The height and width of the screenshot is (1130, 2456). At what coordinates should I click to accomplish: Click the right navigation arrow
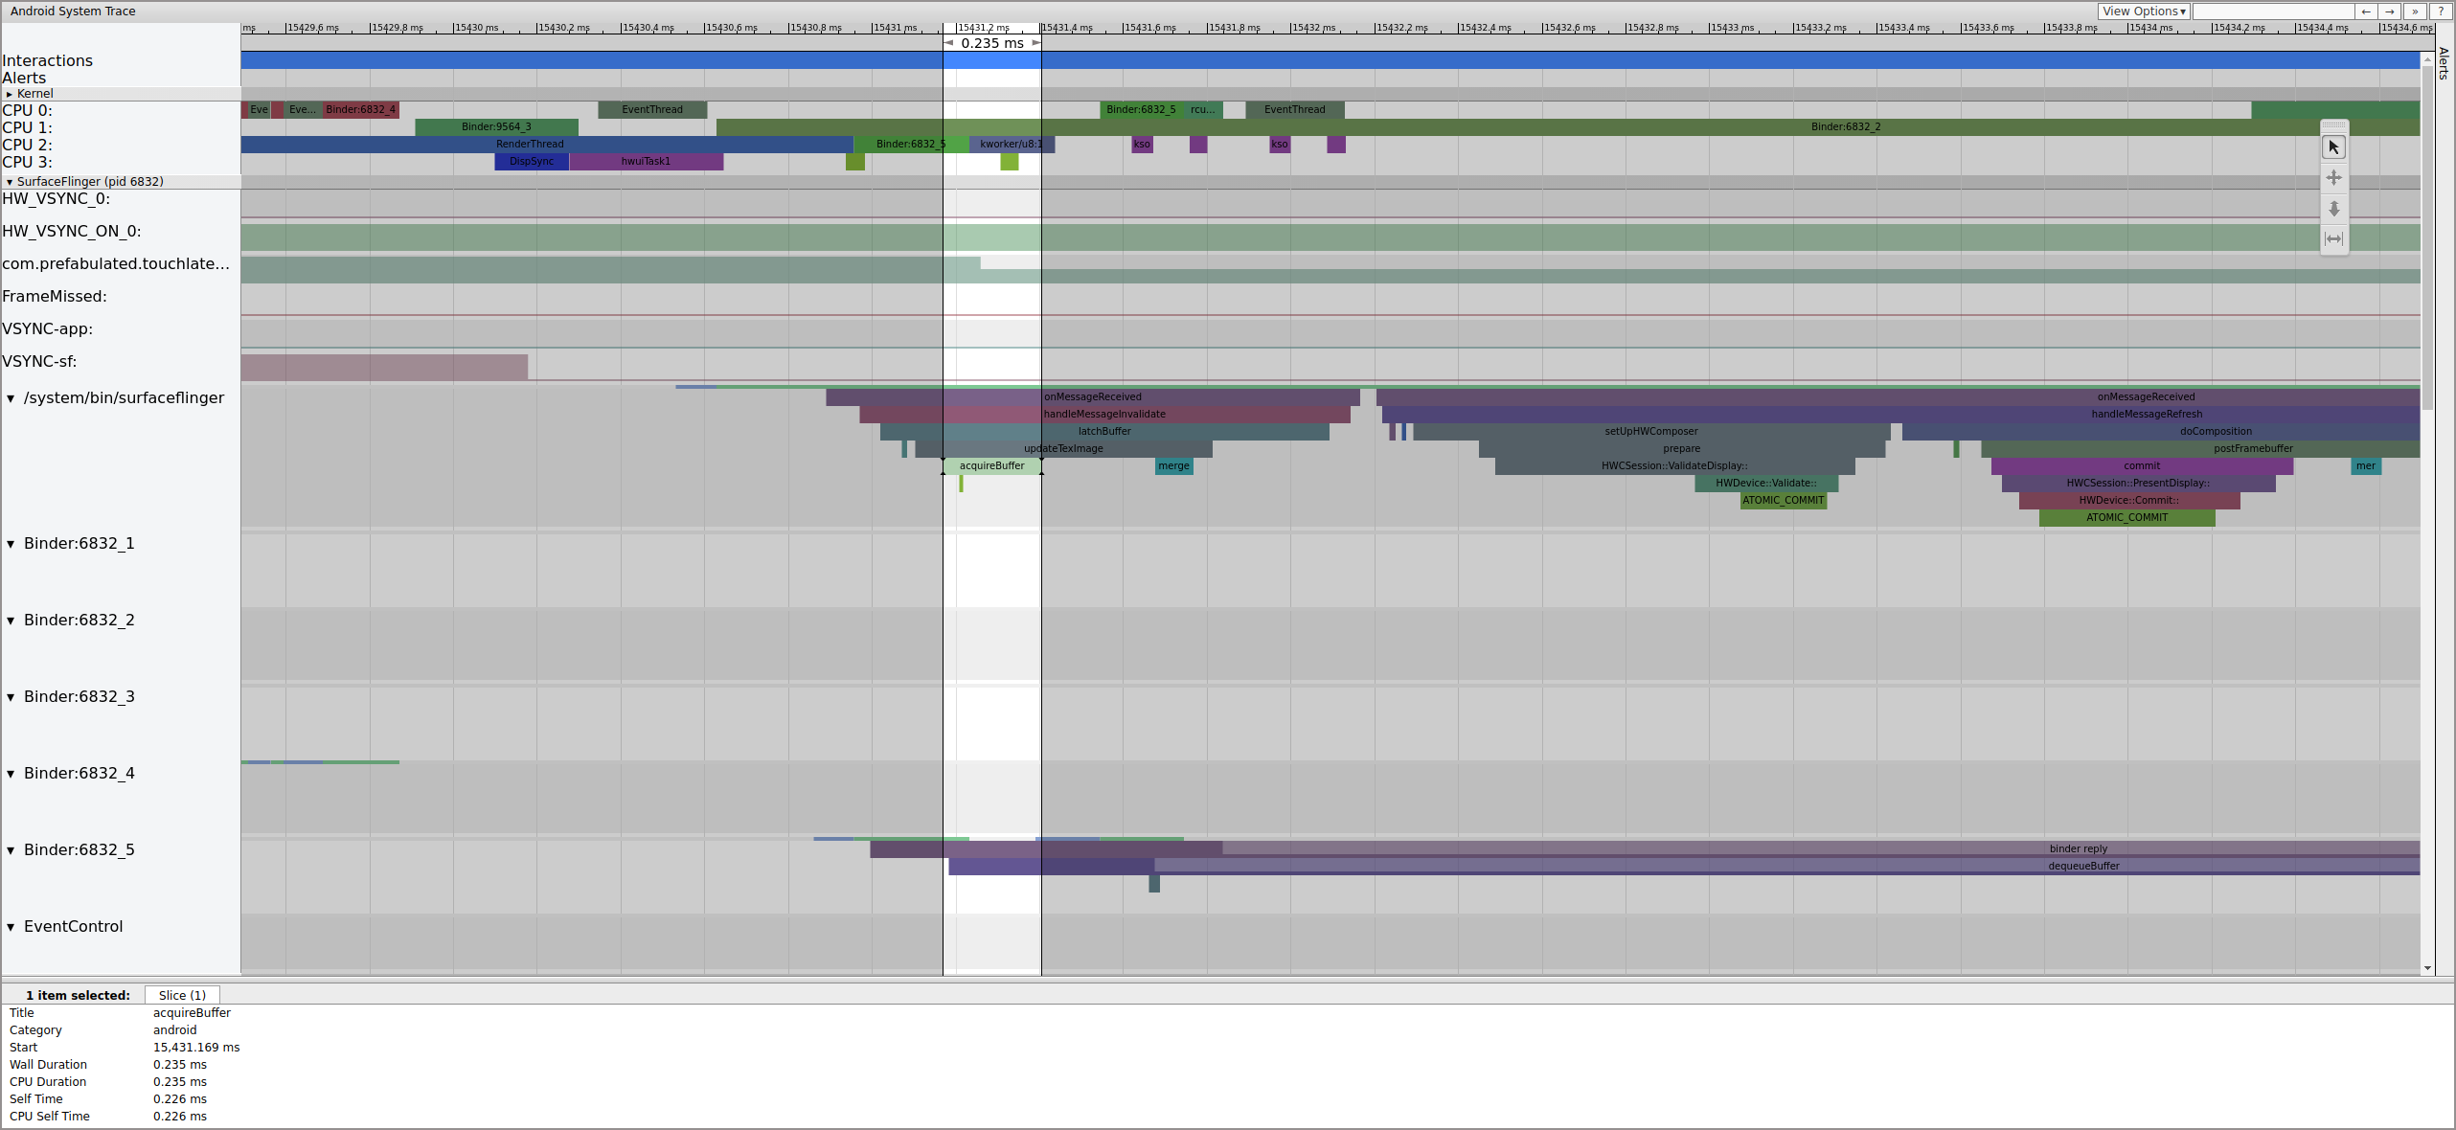coord(2389,11)
